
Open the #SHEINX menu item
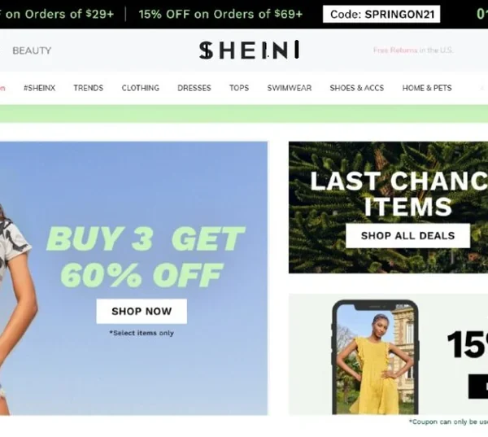click(40, 88)
